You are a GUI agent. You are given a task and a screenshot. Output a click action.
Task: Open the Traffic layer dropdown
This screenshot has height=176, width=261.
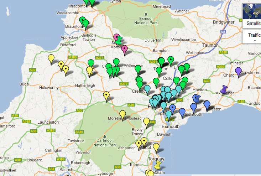click(254, 36)
